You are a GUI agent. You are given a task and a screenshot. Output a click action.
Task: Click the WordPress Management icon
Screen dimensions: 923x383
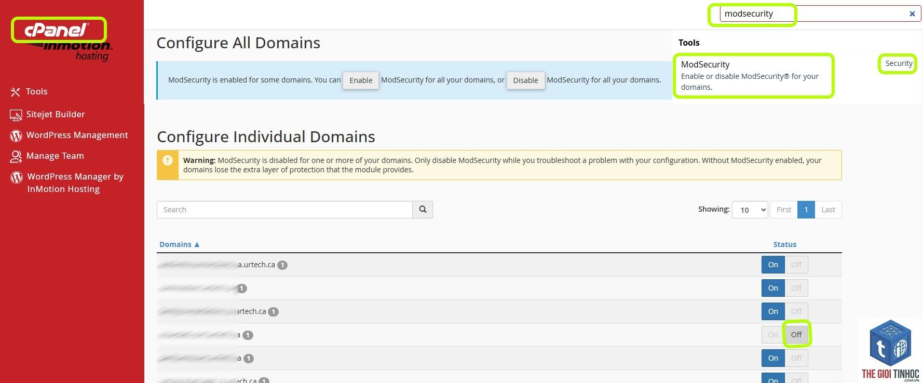[x=16, y=135]
